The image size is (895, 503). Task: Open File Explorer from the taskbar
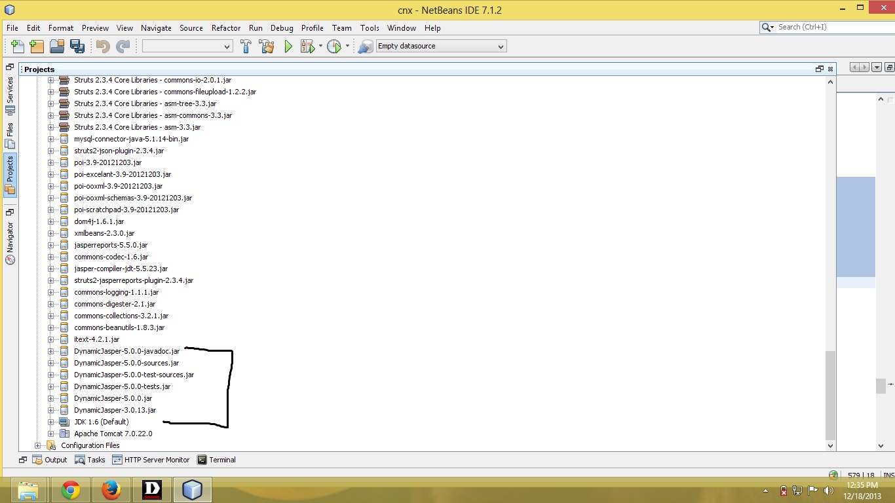coord(29,490)
